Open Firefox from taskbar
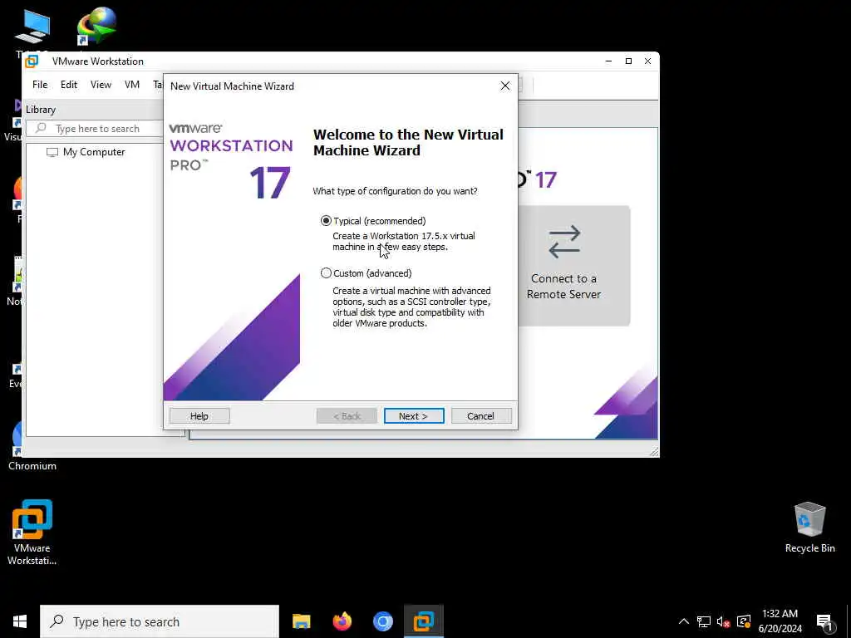This screenshot has width=851, height=638. (x=342, y=621)
